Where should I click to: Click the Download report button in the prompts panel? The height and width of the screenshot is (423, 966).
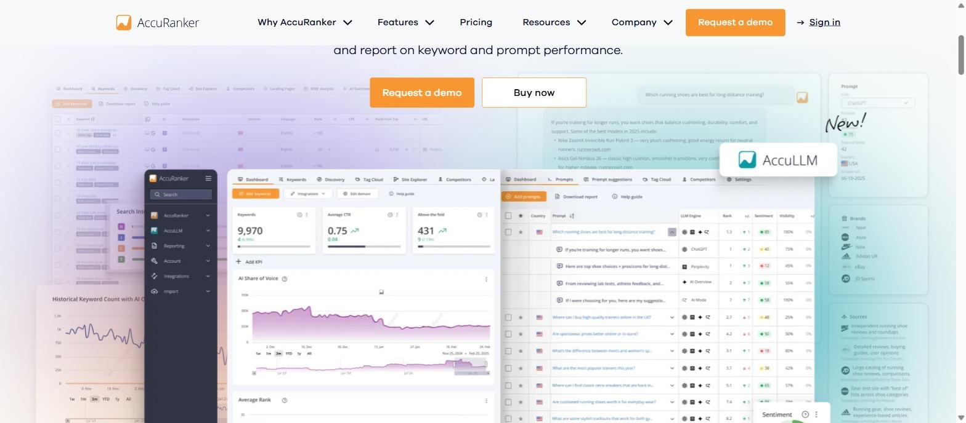[x=575, y=197]
